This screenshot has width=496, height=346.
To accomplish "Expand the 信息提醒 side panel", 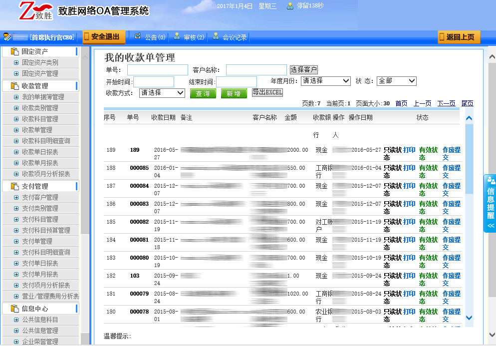I will [x=491, y=204].
